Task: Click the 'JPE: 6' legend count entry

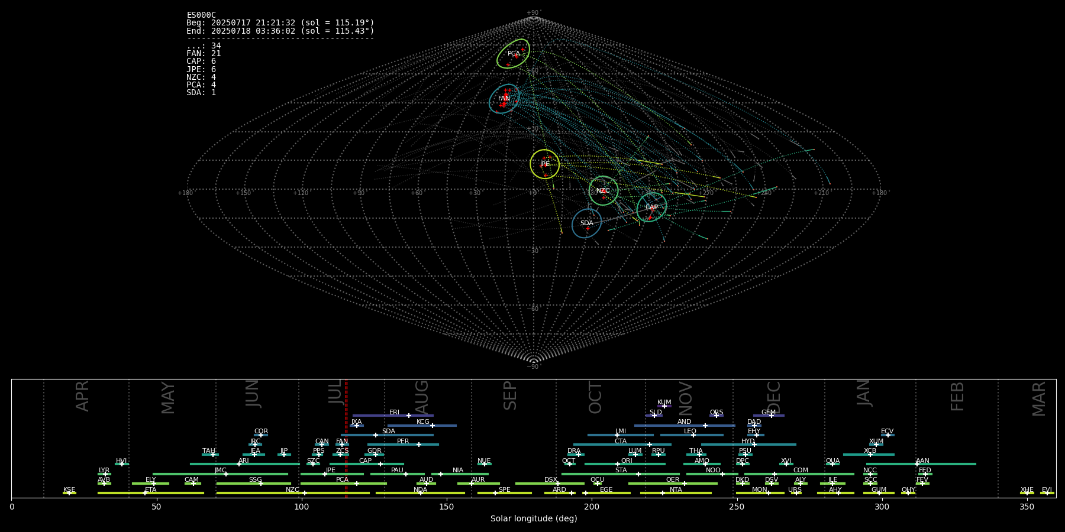Action: (201, 70)
